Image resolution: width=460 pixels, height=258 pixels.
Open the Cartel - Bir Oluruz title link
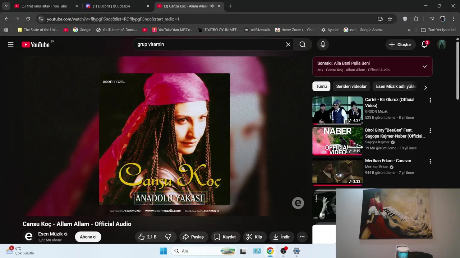click(x=390, y=102)
